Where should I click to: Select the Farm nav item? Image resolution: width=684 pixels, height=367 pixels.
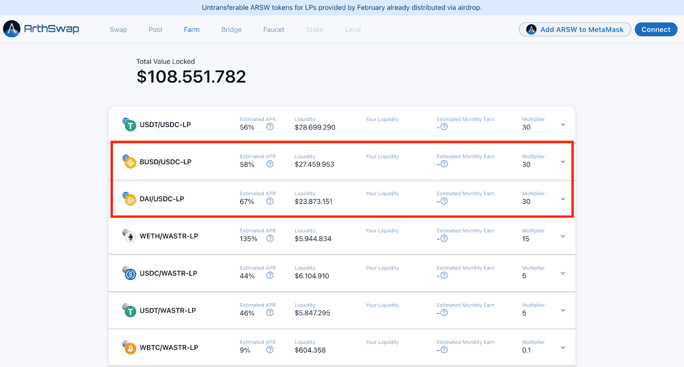pyautogui.click(x=192, y=29)
